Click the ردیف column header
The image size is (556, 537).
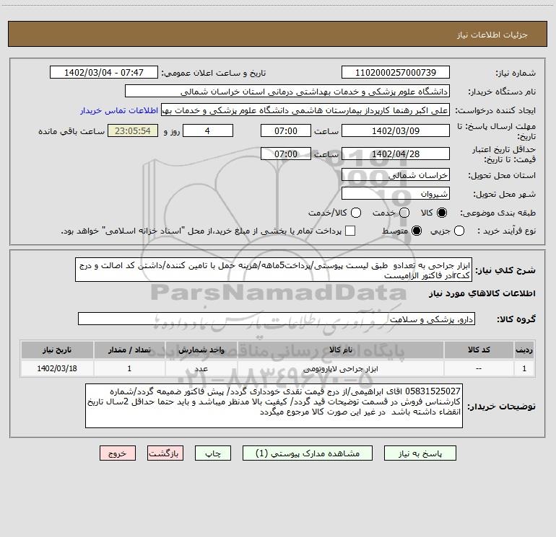click(524, 350)
